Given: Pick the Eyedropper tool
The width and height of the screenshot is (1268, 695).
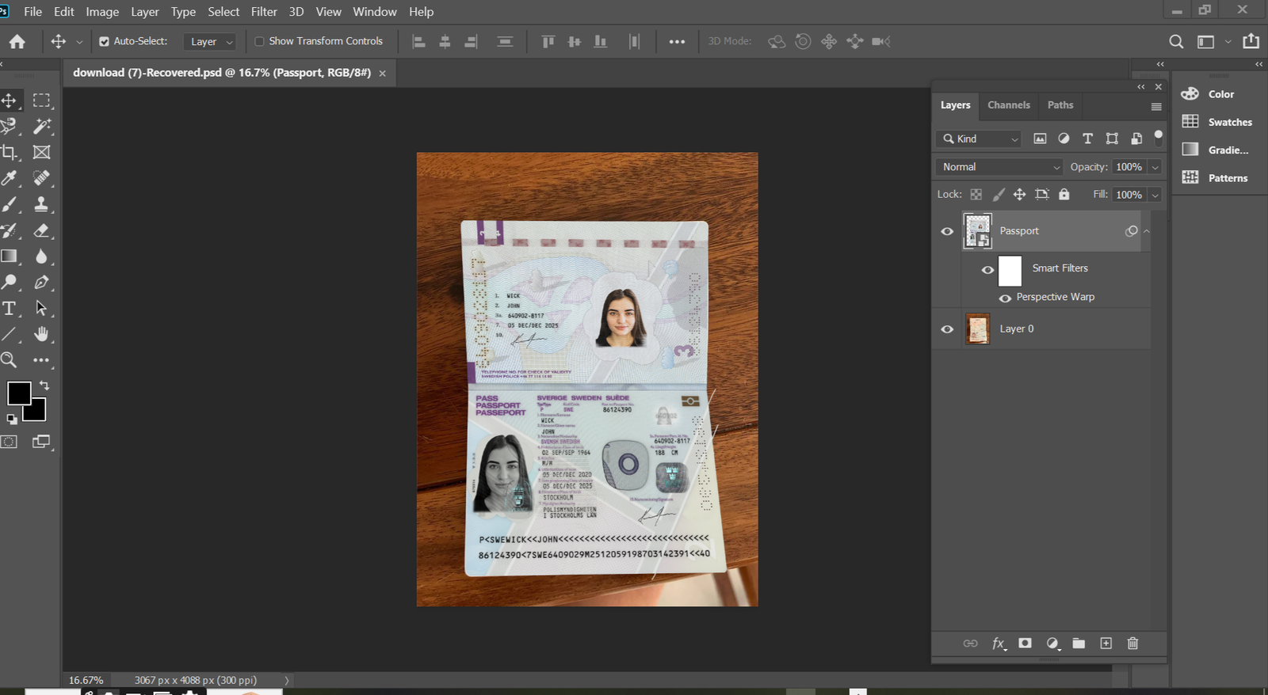Looking at the screenshot, I should point(9,178).
